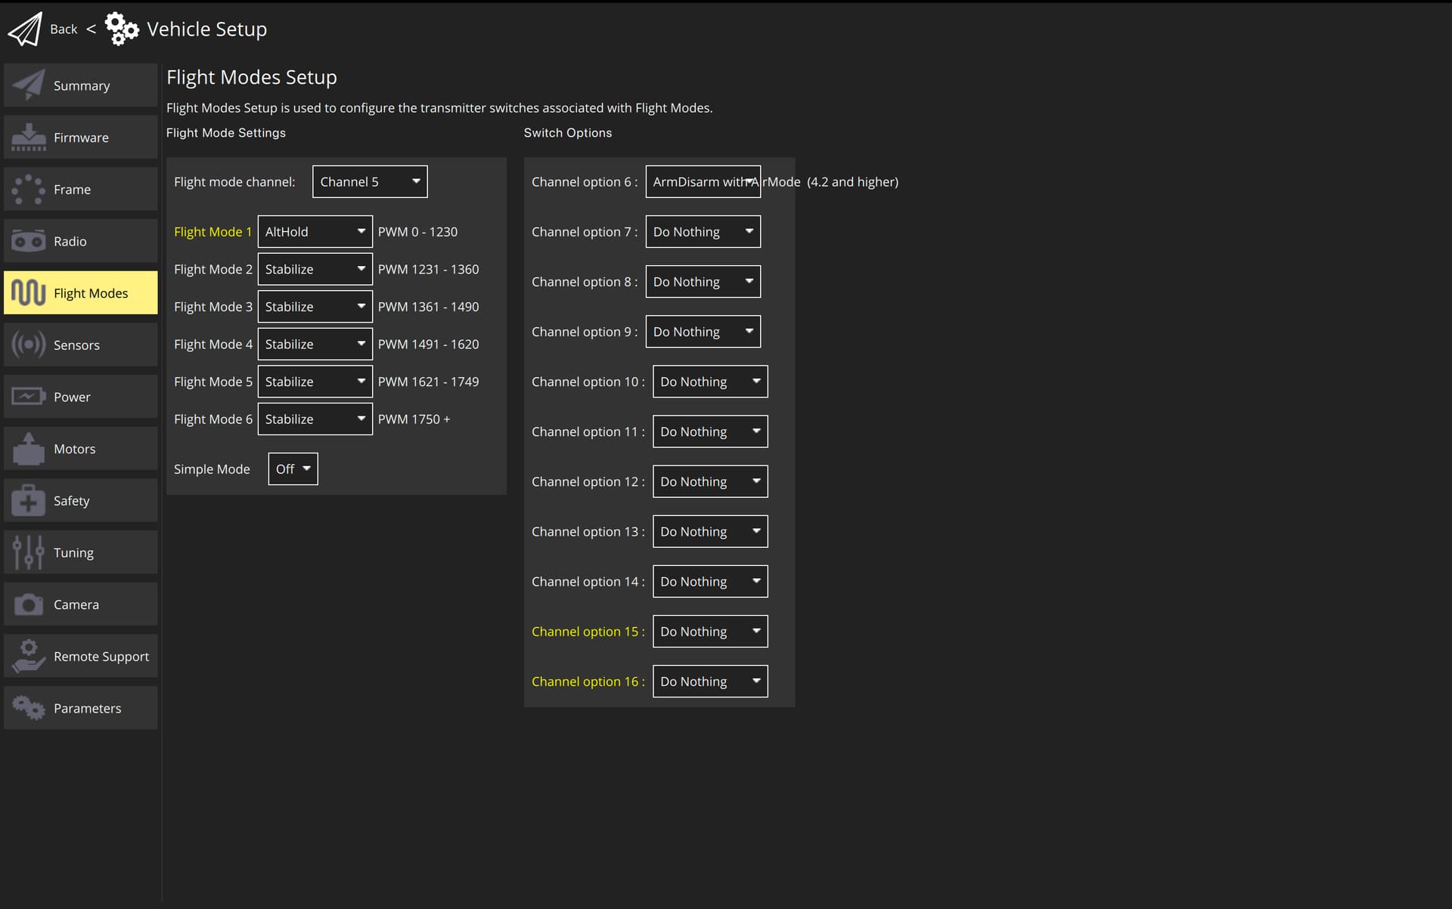Viewport: 1452px width, 909px height.
Task: Click the 'PWM 1491 - 1620' range text
Action: tap(428, 344)
